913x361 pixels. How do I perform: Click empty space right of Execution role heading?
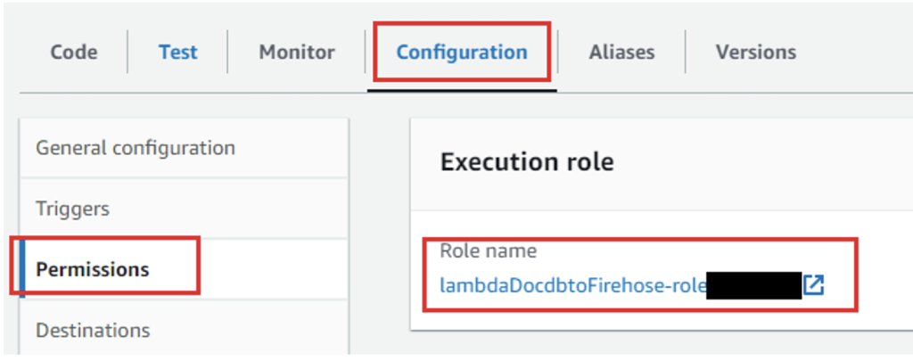758,162
